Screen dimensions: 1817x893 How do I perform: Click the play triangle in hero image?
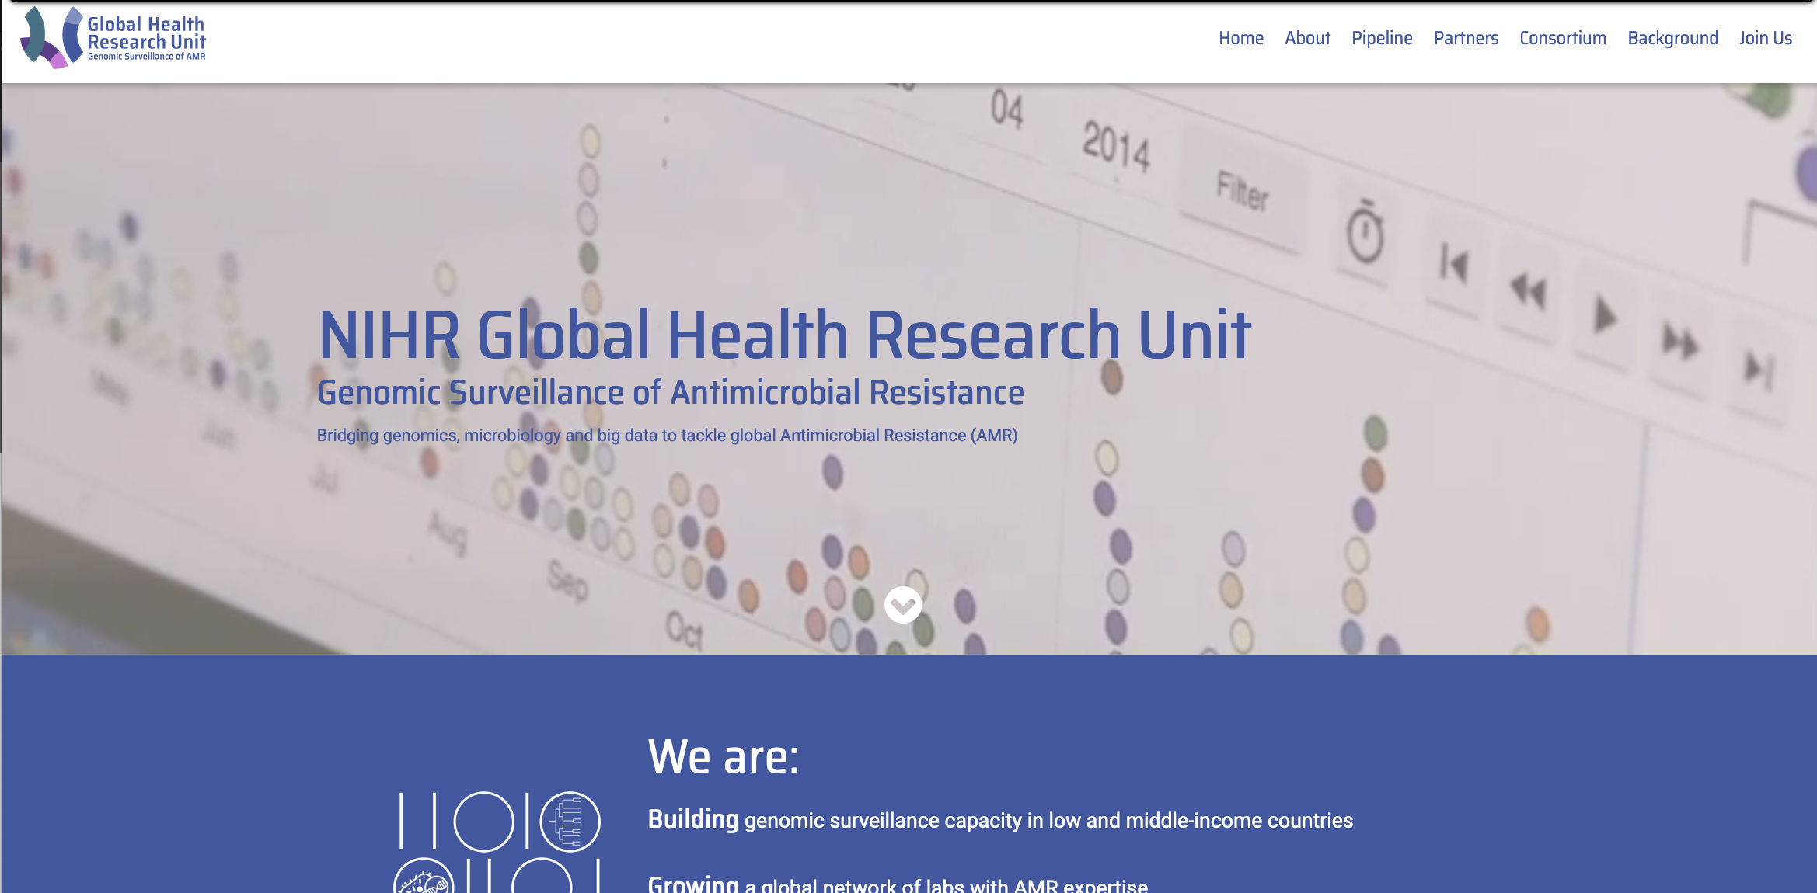pos(1604,316)
